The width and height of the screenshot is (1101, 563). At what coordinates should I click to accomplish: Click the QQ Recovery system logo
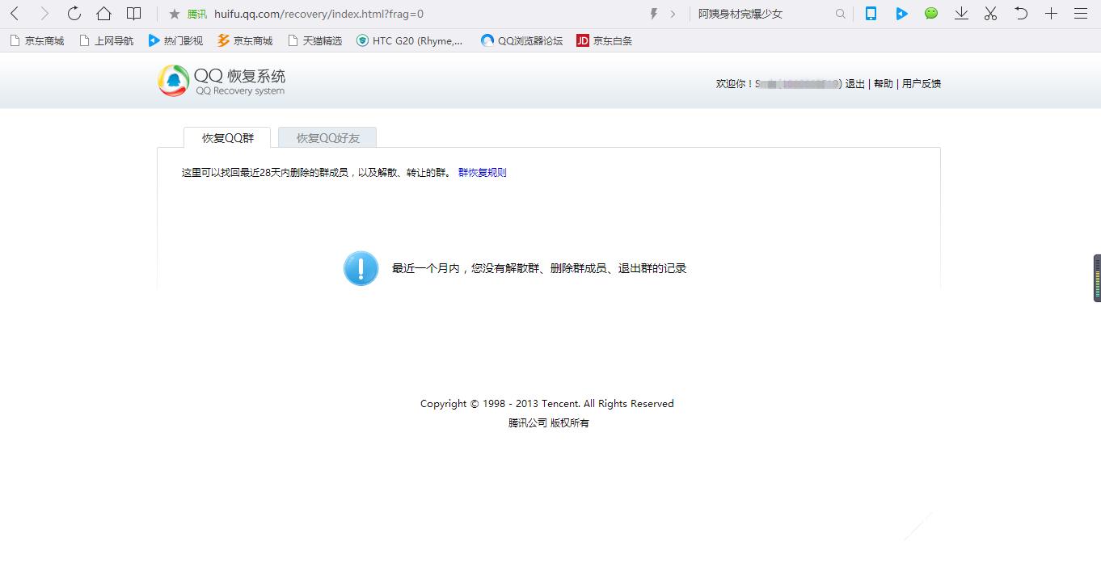[220, 82]
